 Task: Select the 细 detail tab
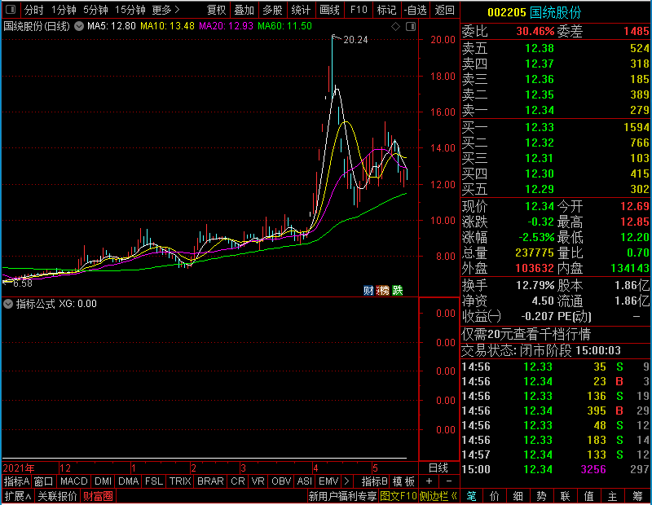pyautogui.click(x=518, y=496)
